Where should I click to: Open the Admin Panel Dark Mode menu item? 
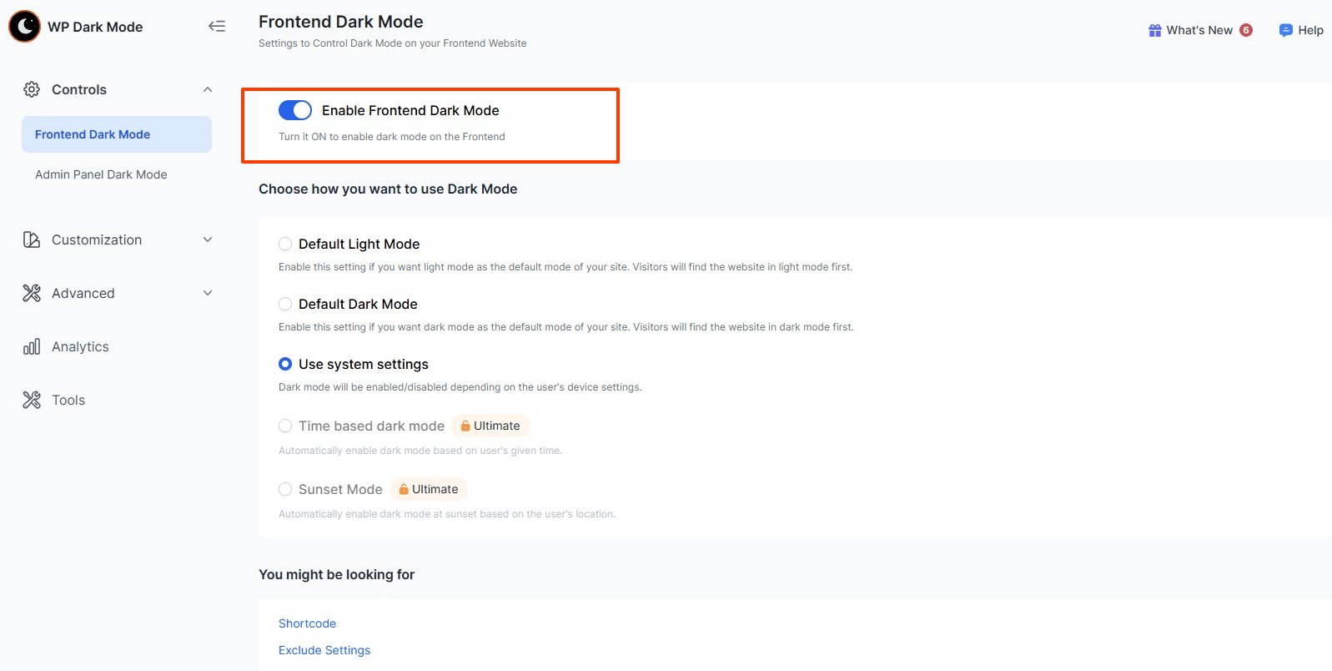(101, 174)
